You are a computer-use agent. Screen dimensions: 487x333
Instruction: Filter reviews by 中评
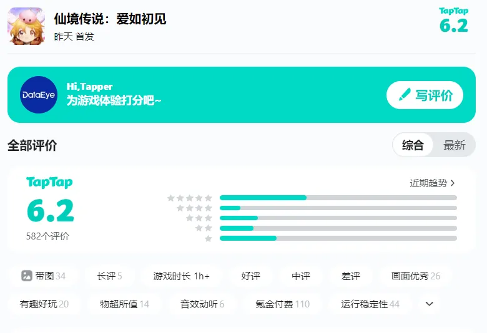tap(301, 276)
